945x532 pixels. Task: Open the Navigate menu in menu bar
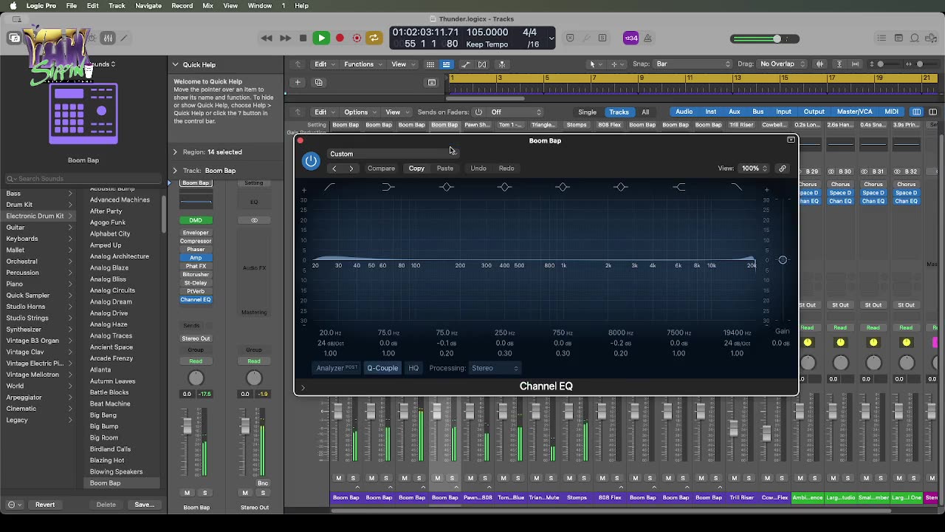pos(148,6)
